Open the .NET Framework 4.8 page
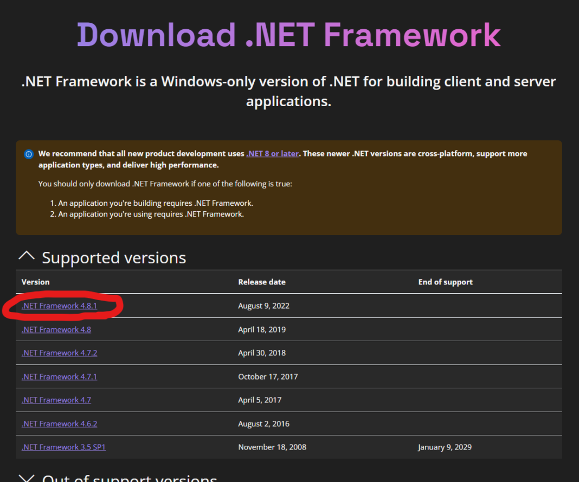This screenshot has width=579, height=482. pyautogui.click(x=56, y=329)
